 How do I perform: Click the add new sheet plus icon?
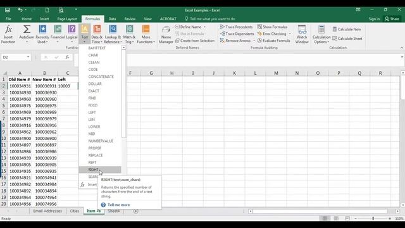(135, 211)
